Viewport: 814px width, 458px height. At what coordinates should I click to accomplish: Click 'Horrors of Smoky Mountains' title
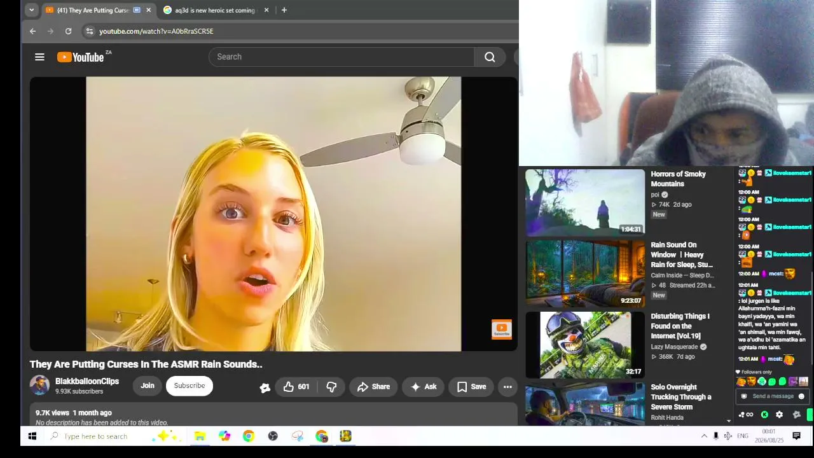pyautogui.click(x=678, y=179)
